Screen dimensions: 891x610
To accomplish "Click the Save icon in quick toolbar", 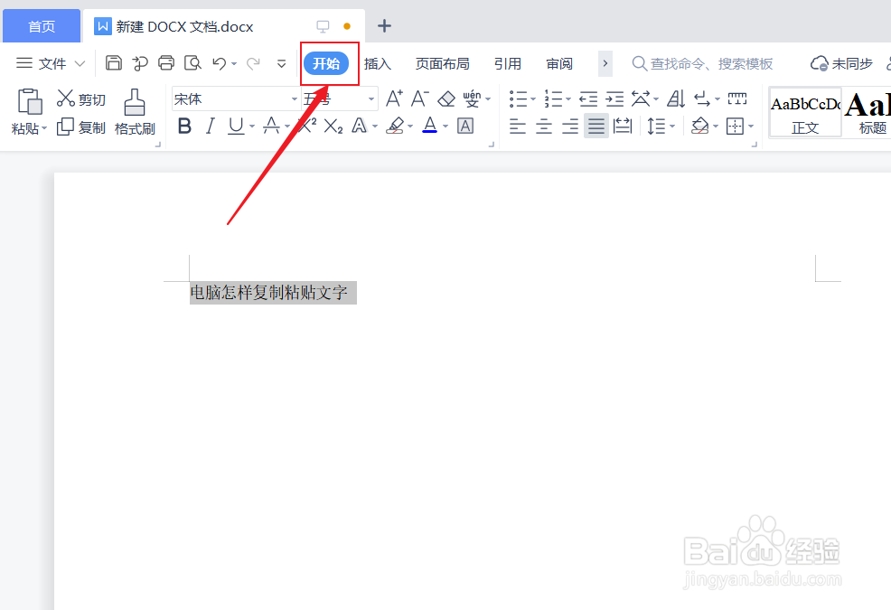I will tap(114, 62).
